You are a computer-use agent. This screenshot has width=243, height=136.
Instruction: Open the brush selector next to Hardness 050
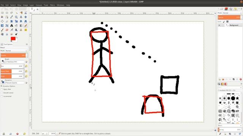[3, 61]
